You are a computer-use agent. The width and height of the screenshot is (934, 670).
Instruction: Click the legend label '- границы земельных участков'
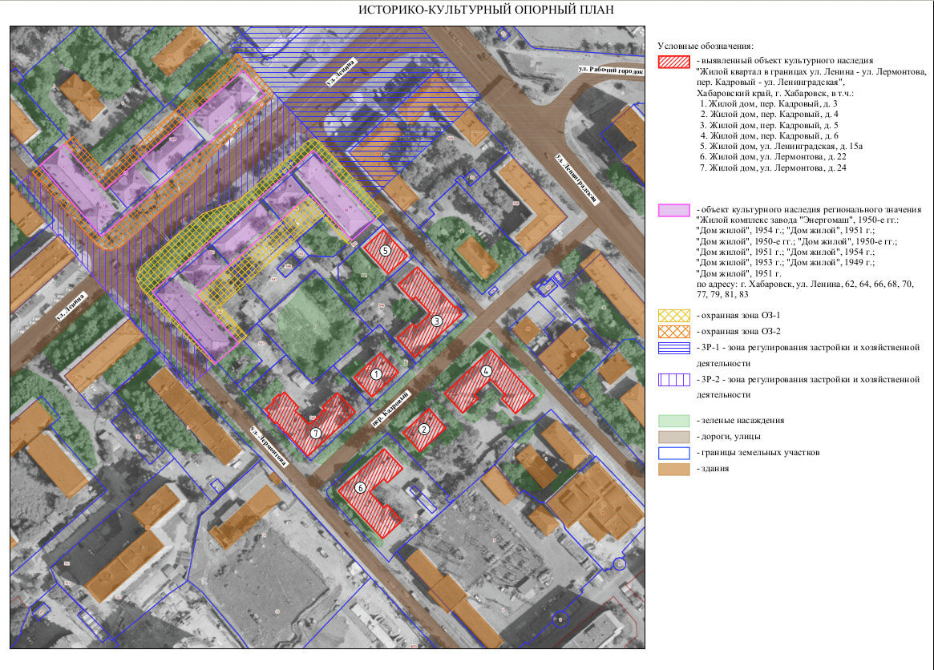click(758, 453)
